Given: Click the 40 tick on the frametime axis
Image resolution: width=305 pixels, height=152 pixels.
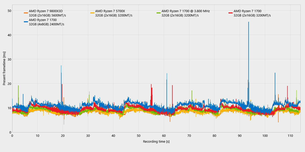Looking at the screenshot, I should click(x=9, y=35).
